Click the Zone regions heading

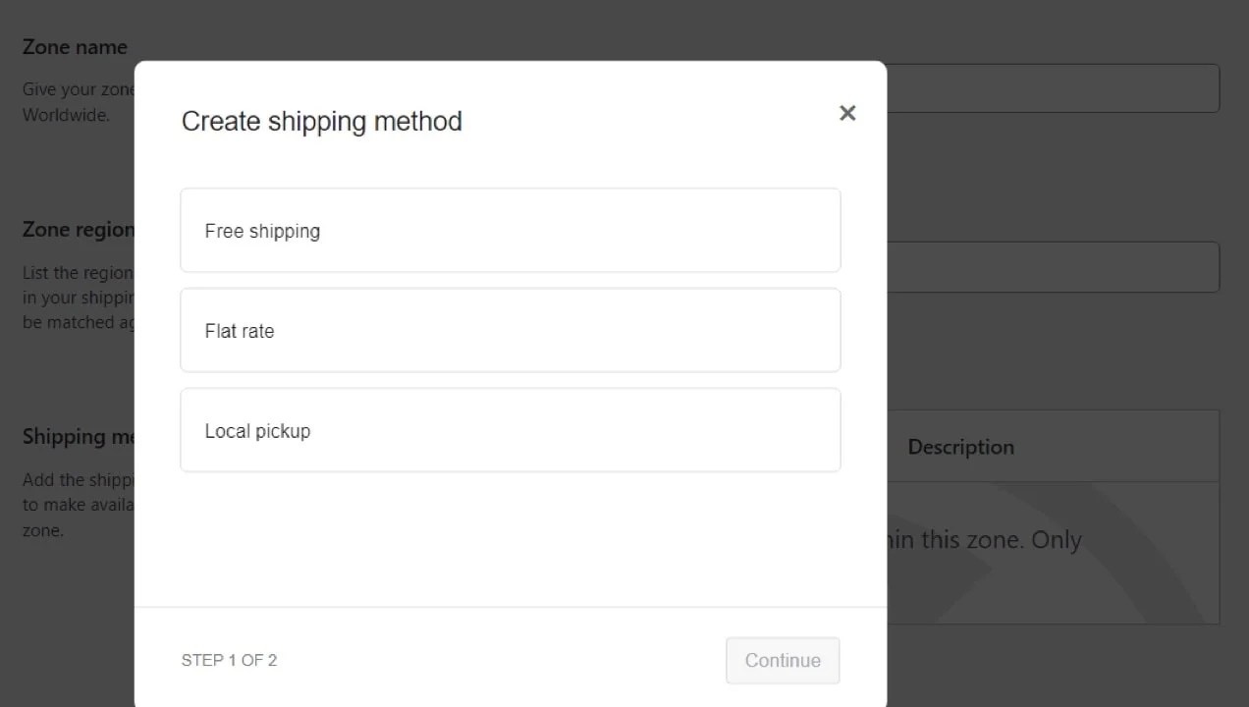79,230
